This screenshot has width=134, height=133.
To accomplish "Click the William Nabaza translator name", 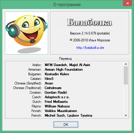I will tap(57, 106).
